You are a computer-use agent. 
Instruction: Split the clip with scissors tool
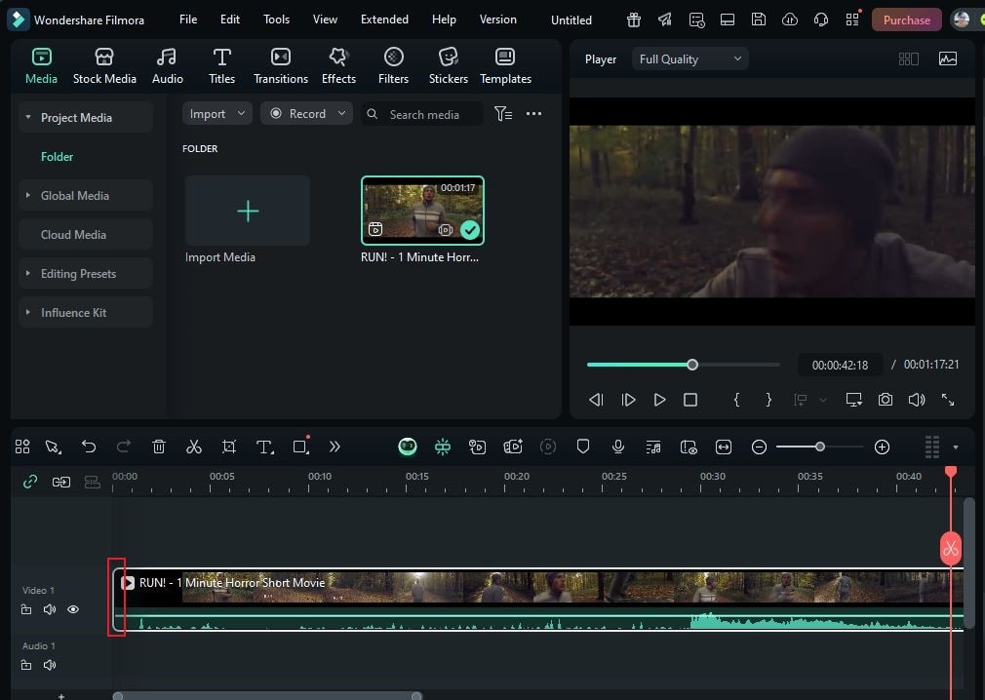click(194, 447)
